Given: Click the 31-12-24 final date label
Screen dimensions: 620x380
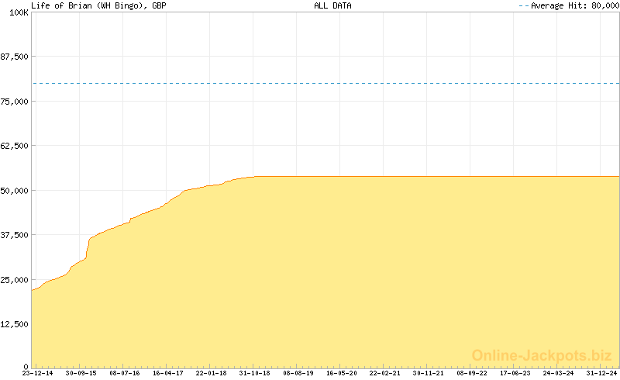Looking at the screenshot, I should tap(602, 373).
